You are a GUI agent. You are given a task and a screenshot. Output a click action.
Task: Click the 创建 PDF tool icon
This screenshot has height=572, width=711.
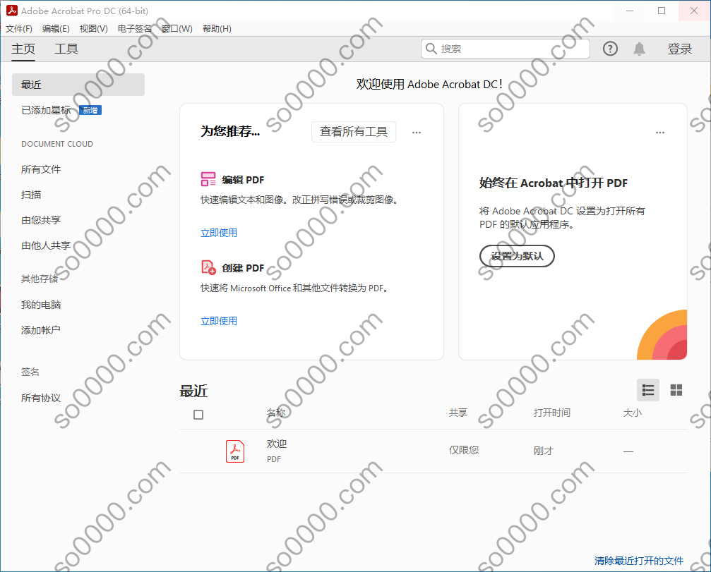click(208, 267)
